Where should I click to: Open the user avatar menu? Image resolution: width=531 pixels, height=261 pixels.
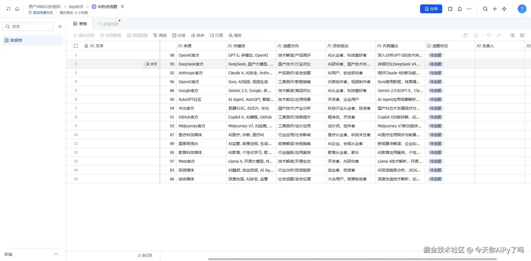(522, 9)
